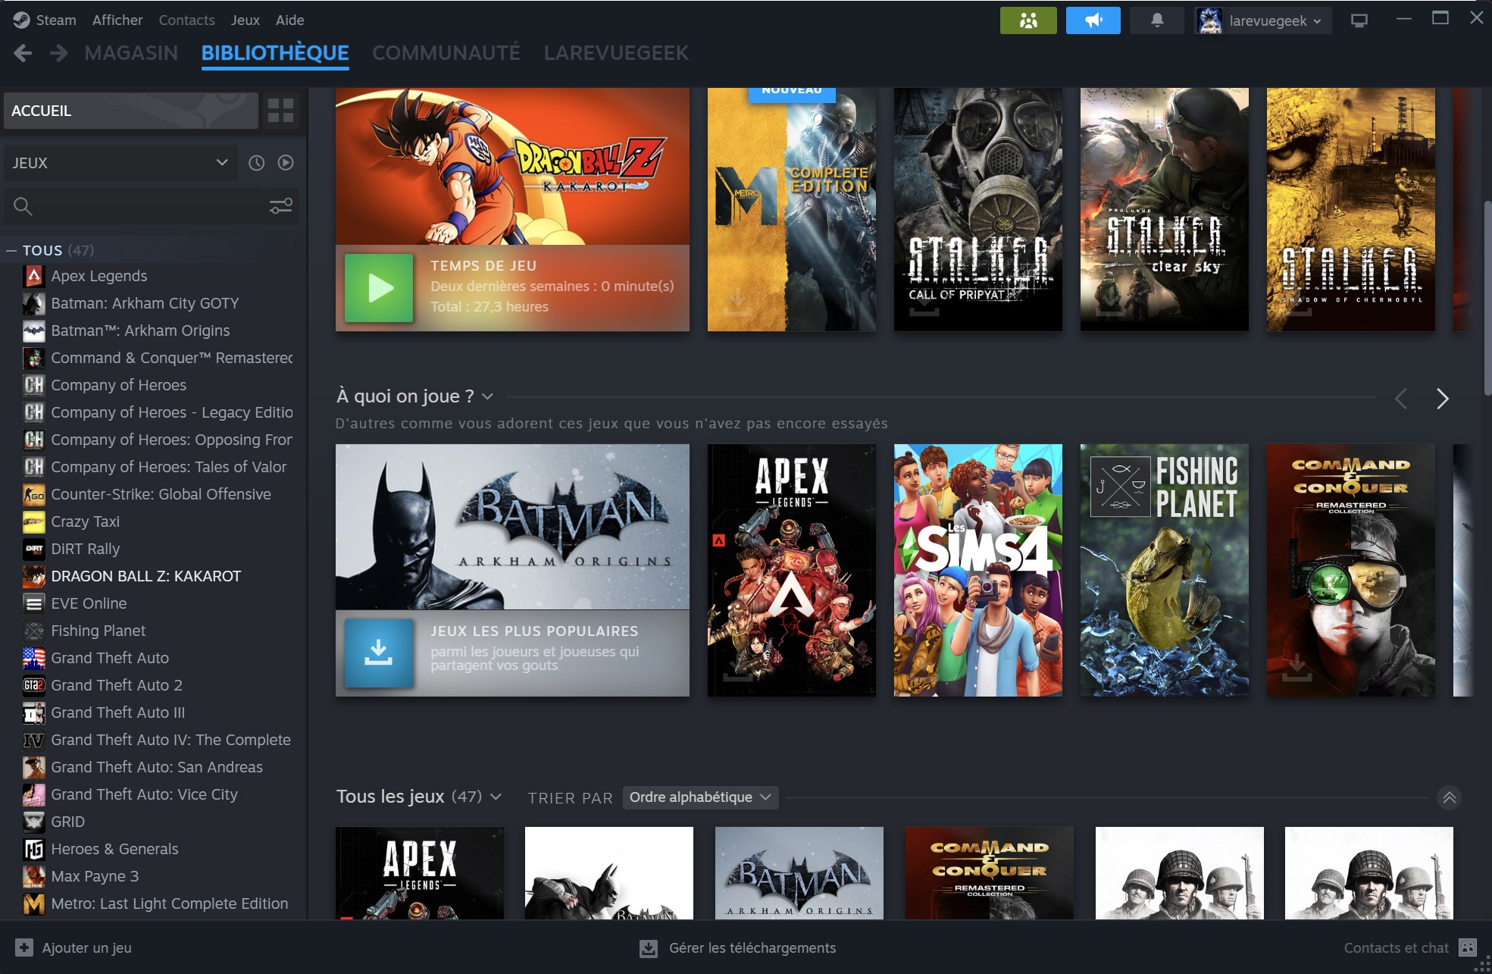The image size is (1492, 974).
Task: Open advanced filter options icon
Action: tap(280, 206)
